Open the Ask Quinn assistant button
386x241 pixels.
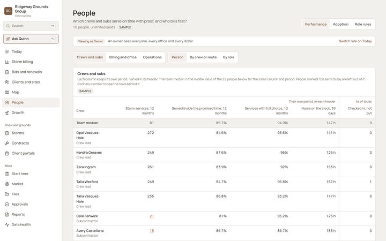click(31, 39)
